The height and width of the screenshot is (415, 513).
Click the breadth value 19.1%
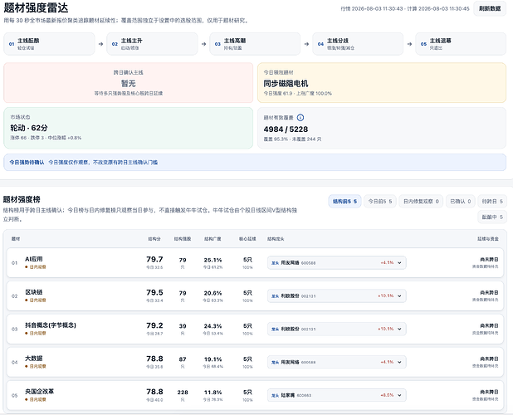click(x=213, y=359)
